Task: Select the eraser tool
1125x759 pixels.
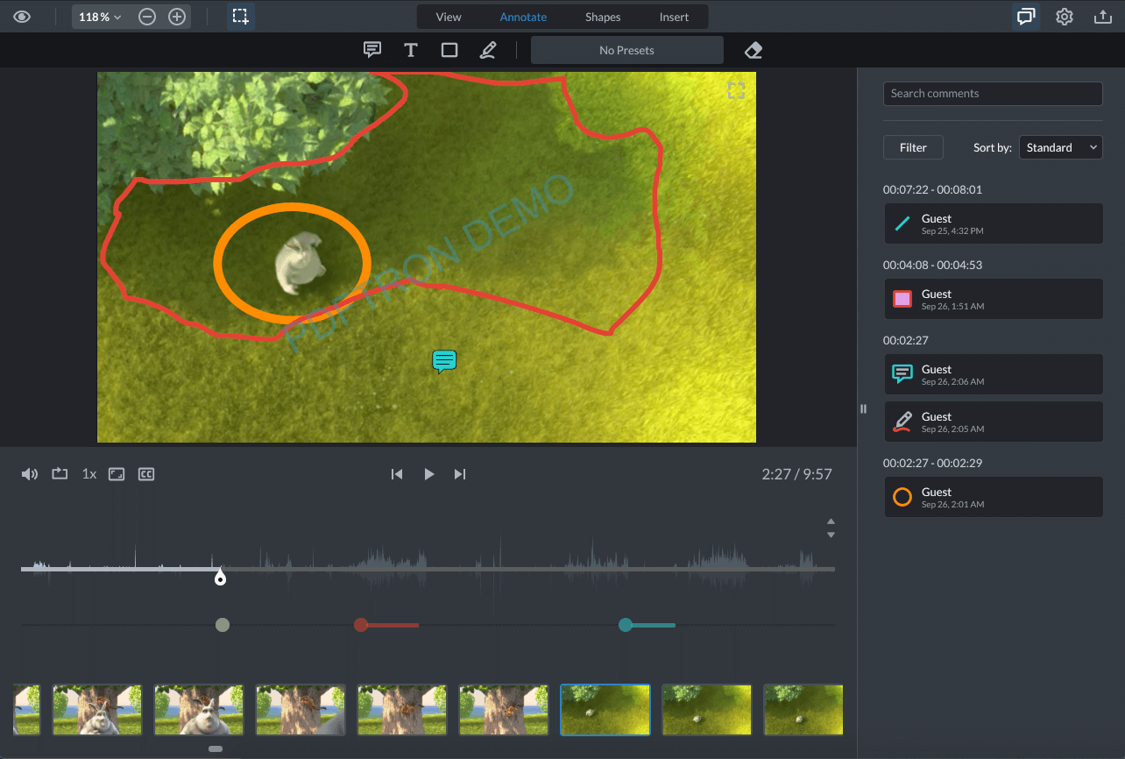Action: pyautogui.click(x=754, y=50)
